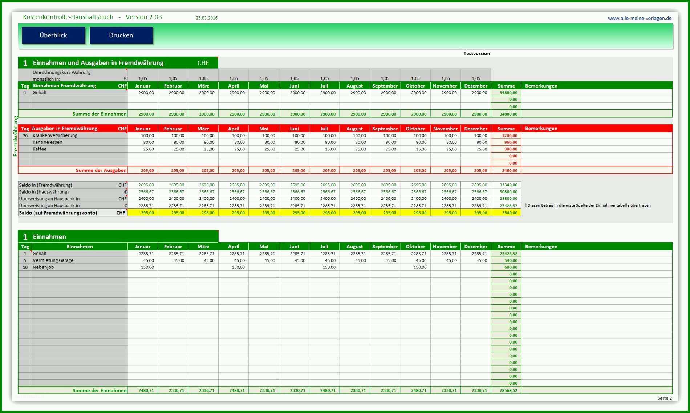Click the Seite 2 page indicator
This screenshot has width=690, height=413.
coord(665,398)
